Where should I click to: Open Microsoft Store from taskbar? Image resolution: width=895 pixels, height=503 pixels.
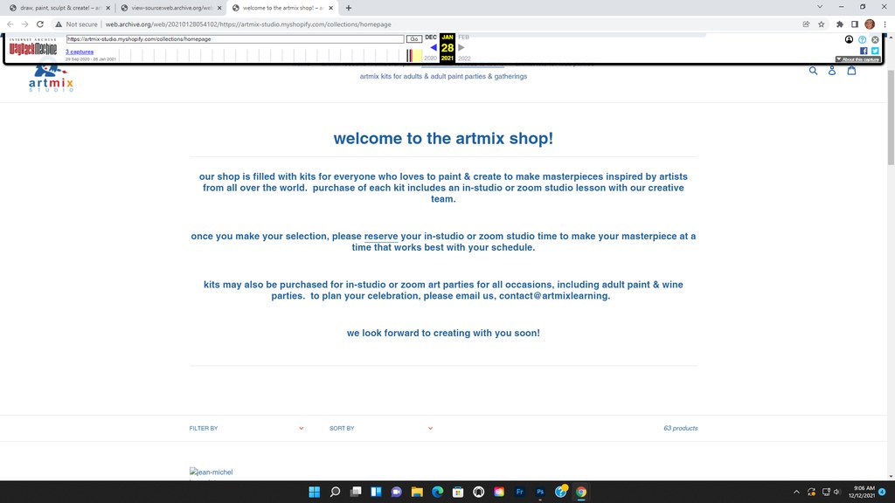458,492
